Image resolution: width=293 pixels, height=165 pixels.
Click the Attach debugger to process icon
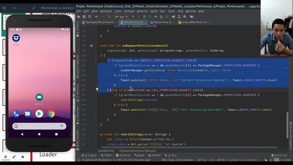click(161, 16)
